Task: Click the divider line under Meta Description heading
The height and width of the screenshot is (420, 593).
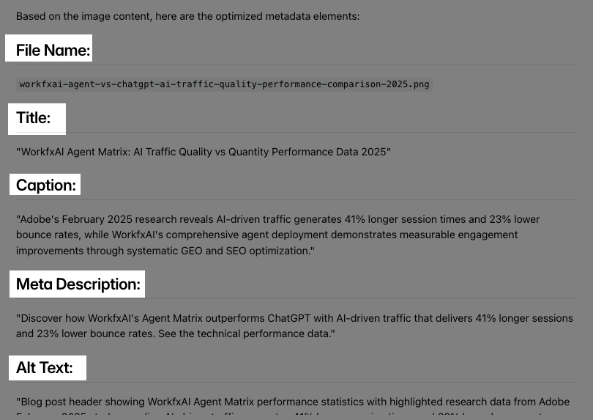Action: (x=329, y=298)
